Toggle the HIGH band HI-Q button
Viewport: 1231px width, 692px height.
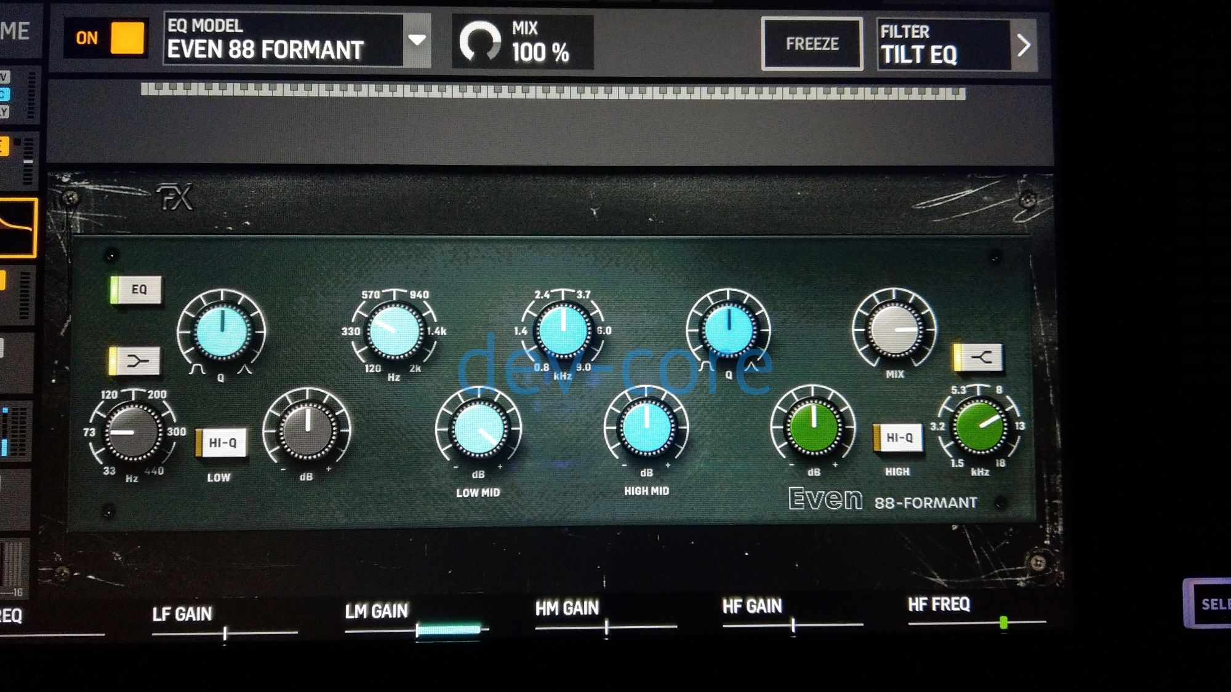[898, 438]
